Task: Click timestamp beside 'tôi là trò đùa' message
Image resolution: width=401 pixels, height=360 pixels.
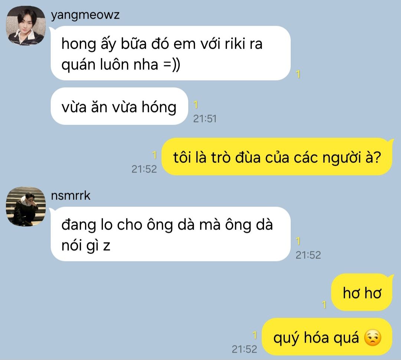Action: point(144,169)
